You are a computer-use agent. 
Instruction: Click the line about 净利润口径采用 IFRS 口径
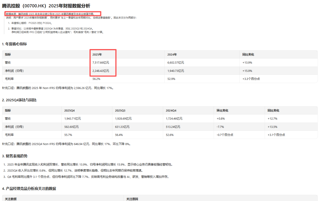click(x=57, y=32)
